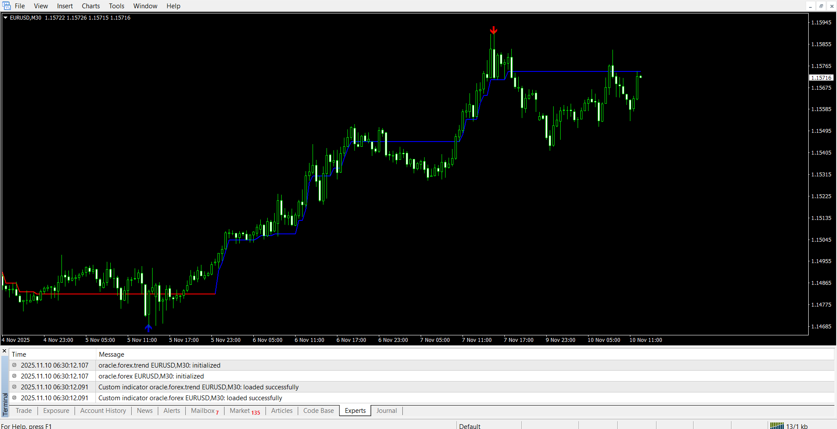837x429 pixels.
Task: Click the connection status bars icon
Action: [777, 426]
